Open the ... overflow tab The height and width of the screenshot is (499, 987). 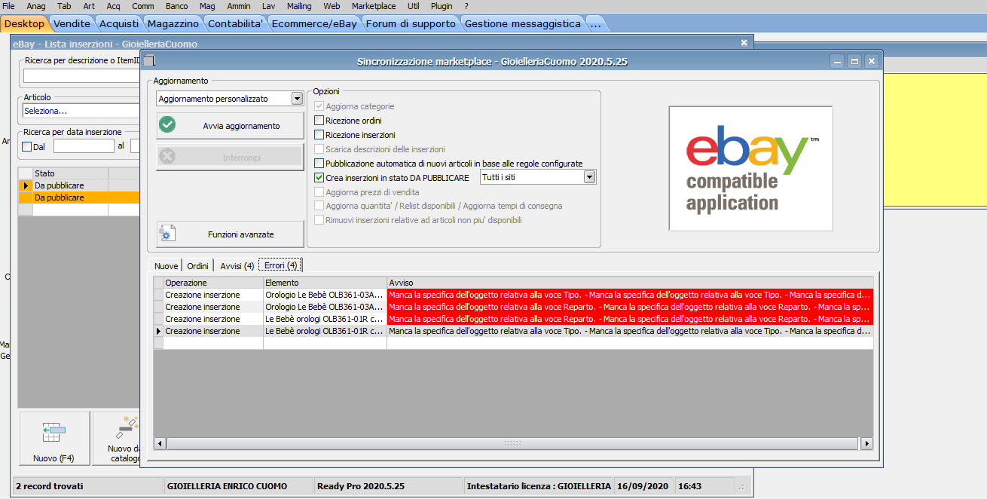[596, 23]
